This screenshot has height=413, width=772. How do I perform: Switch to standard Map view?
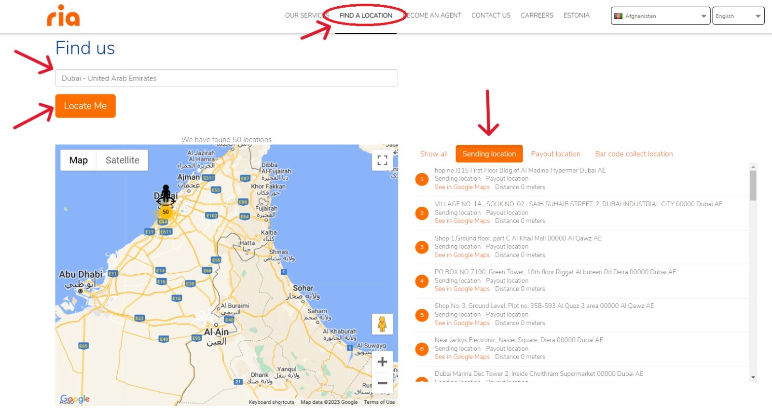click(78, 160)
